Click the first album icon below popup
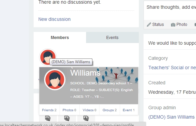 (x=48, y=118)
